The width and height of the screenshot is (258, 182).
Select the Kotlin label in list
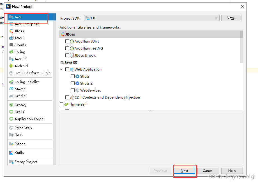19,153
